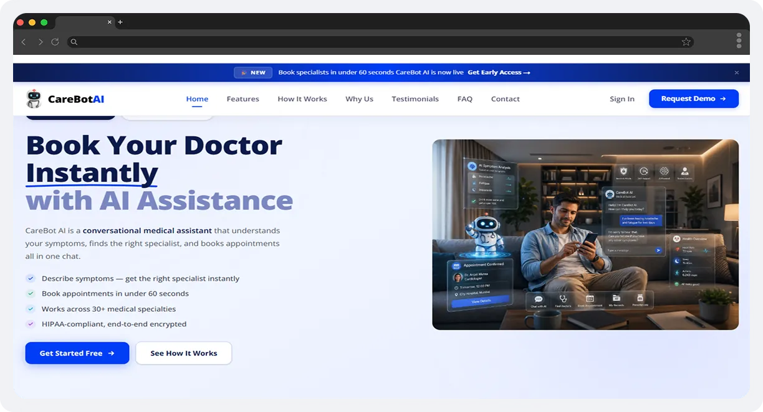Click the NEW badge in the banner

tap(253, 73)
